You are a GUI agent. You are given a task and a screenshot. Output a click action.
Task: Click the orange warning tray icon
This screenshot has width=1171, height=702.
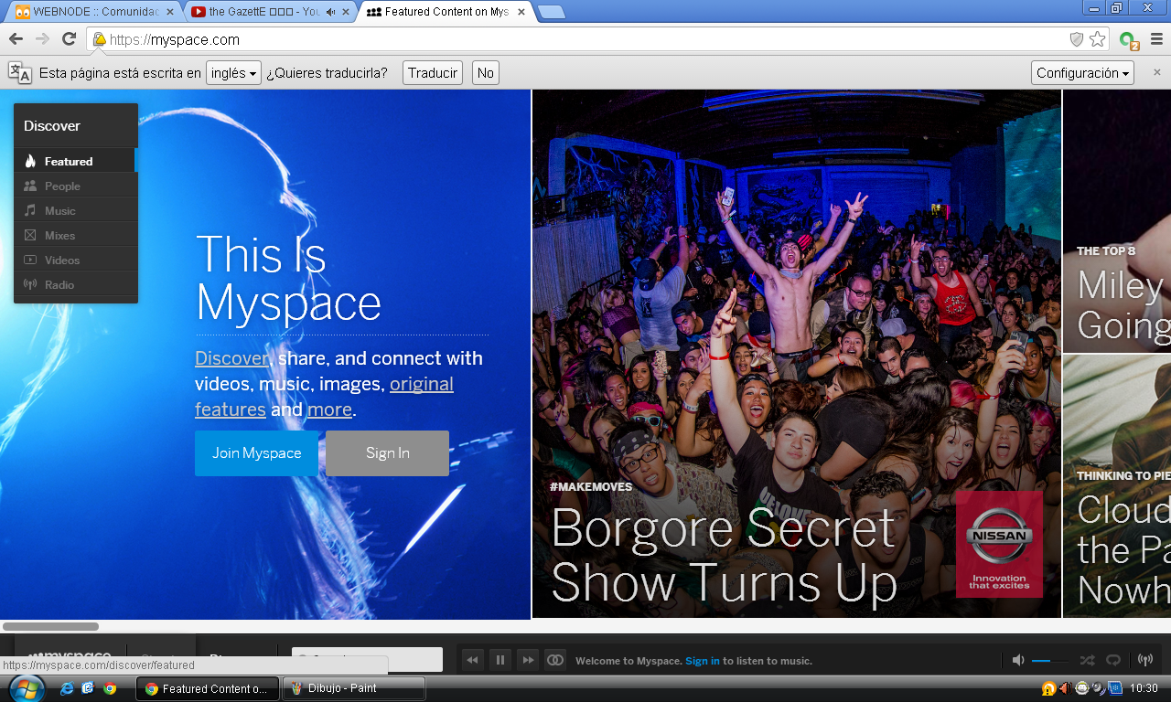[1048, 688]
